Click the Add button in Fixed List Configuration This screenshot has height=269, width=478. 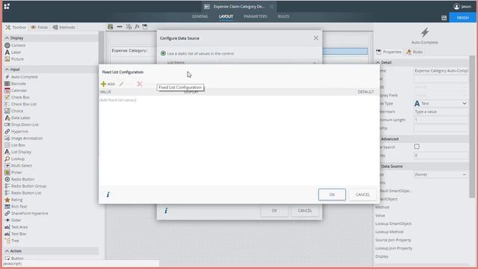click(108, 84)
